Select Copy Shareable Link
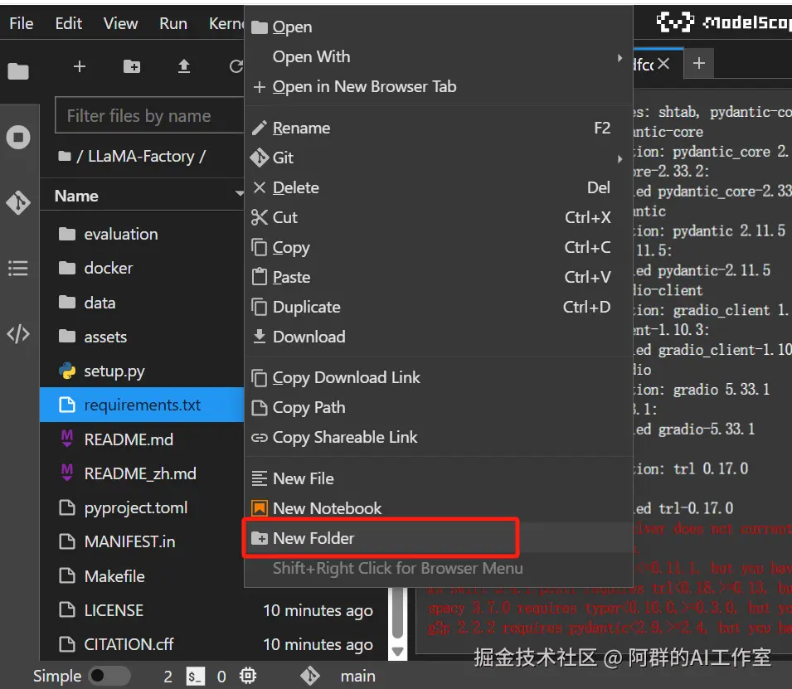 [439, 438]
